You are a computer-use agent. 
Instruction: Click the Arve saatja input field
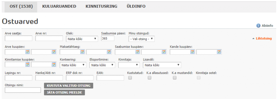click(19, 38)
